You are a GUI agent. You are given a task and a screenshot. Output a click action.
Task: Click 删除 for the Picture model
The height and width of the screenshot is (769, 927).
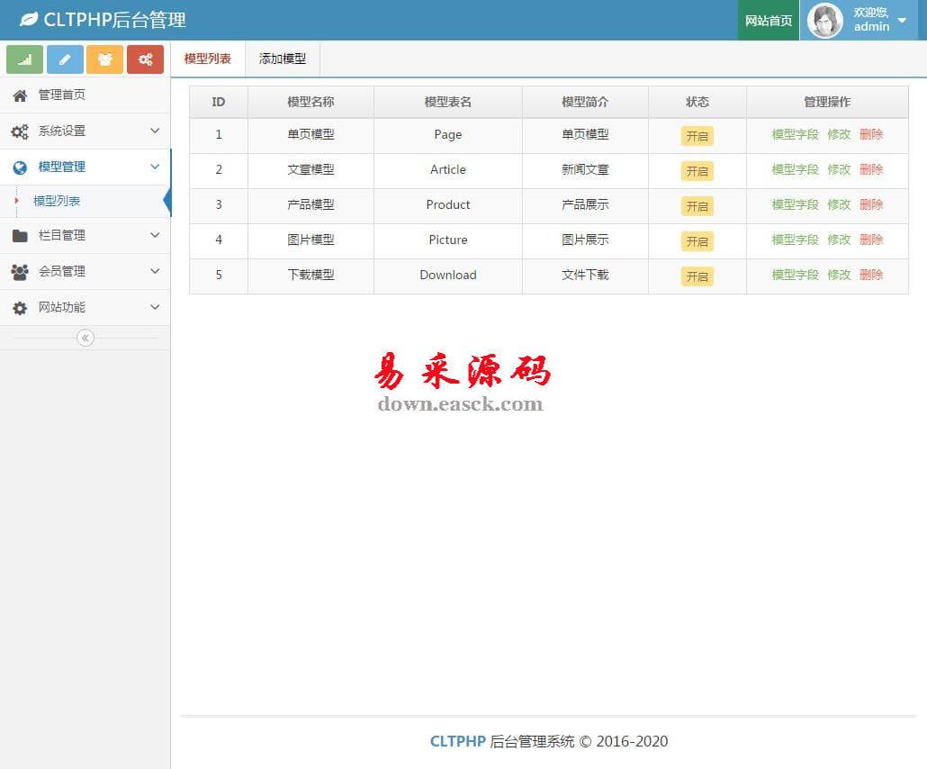tap(870, 240)
